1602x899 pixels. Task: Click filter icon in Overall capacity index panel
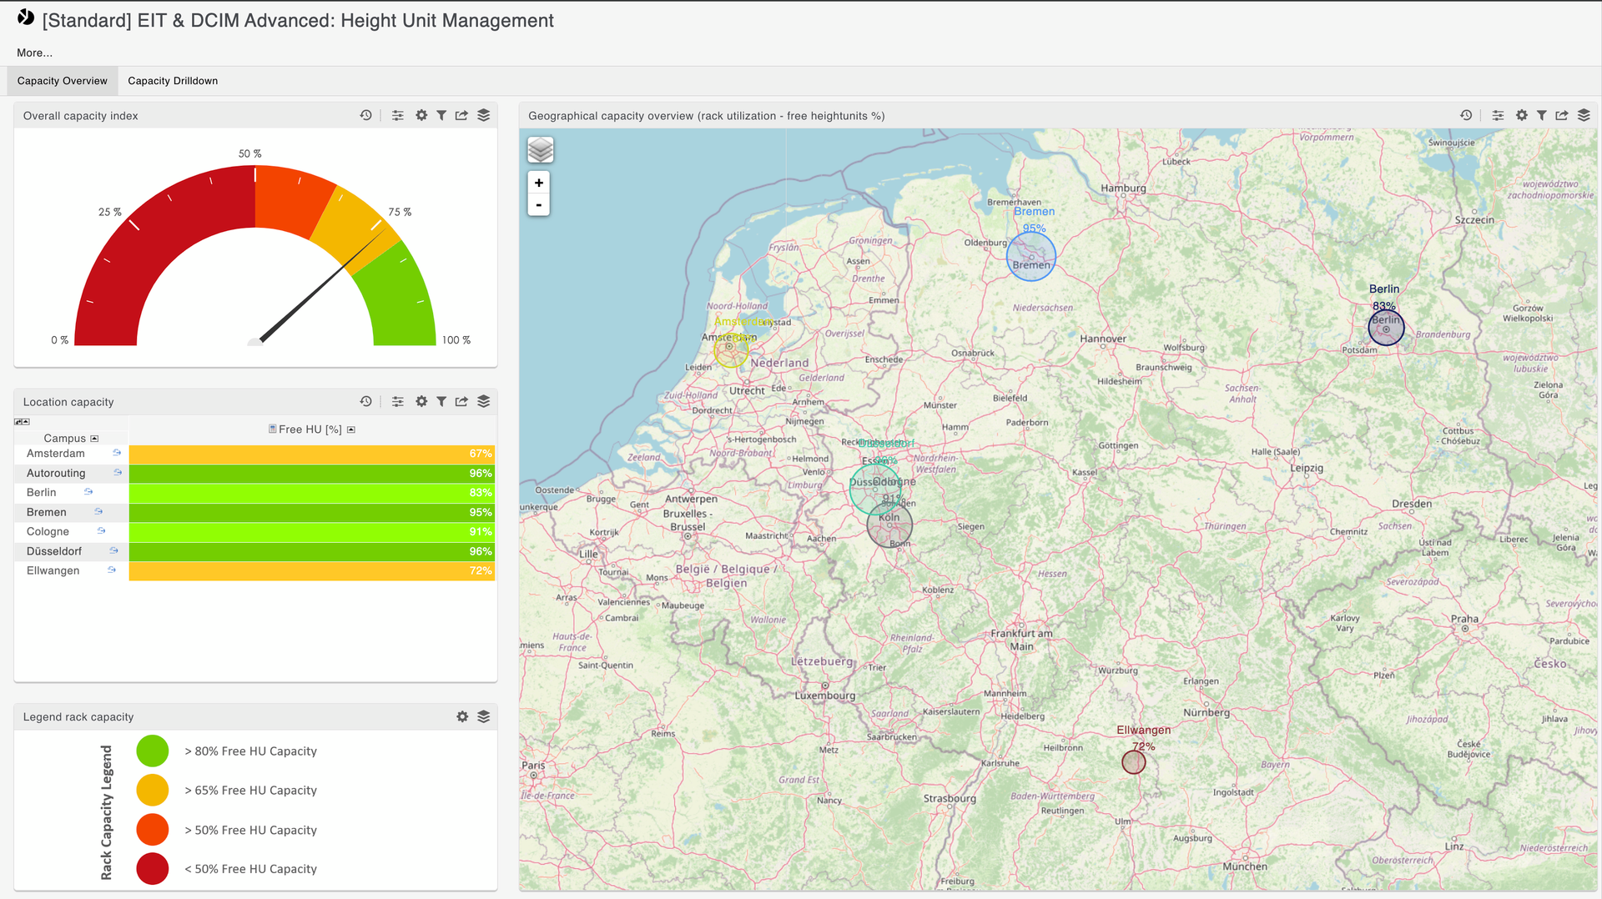pyautogui.click(x=441, y=115)
